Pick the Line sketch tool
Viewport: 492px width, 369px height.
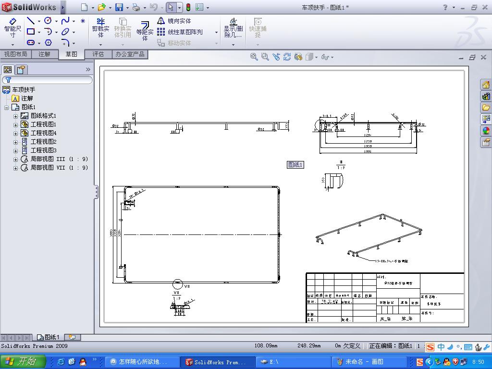tap(30, 21)
